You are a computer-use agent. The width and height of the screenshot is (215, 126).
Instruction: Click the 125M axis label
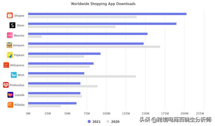click(126, 114)
